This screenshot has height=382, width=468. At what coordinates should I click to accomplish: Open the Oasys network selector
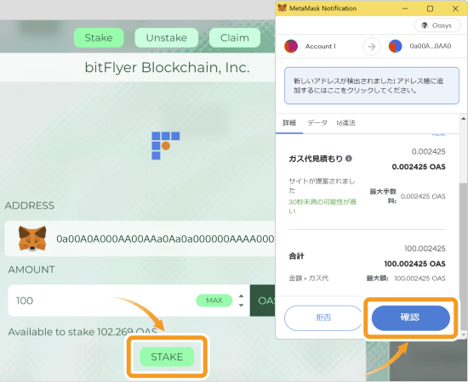pos(437,25)
